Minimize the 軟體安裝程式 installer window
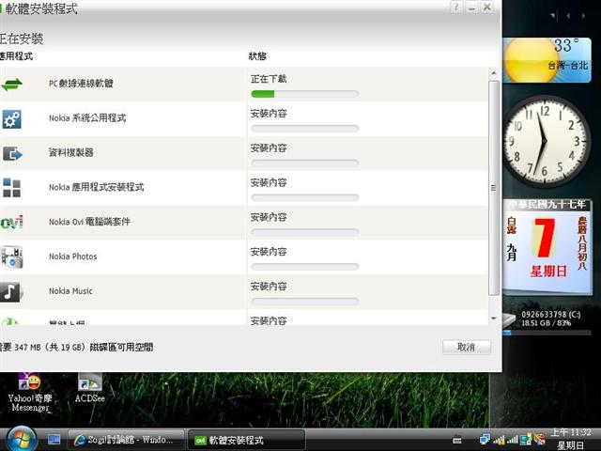 tap(471, 8)
